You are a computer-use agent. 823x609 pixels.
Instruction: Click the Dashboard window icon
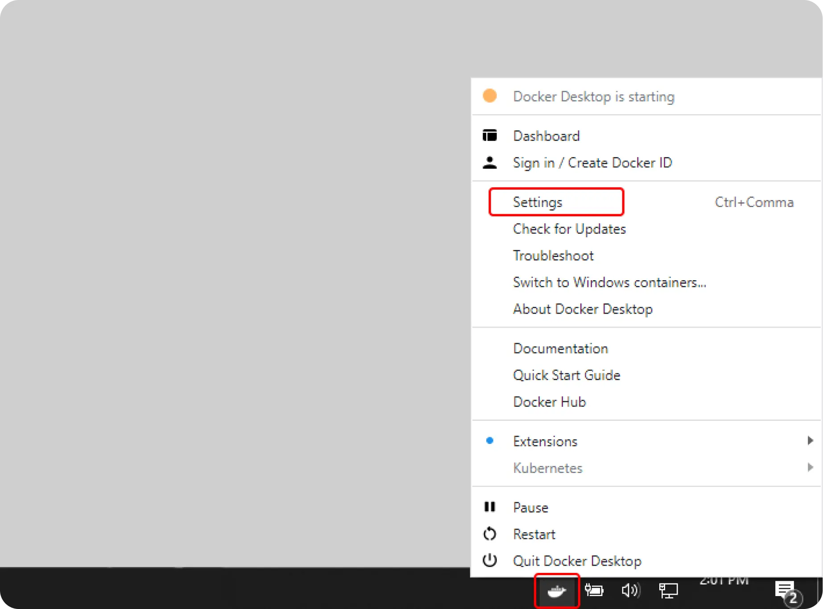490,136
